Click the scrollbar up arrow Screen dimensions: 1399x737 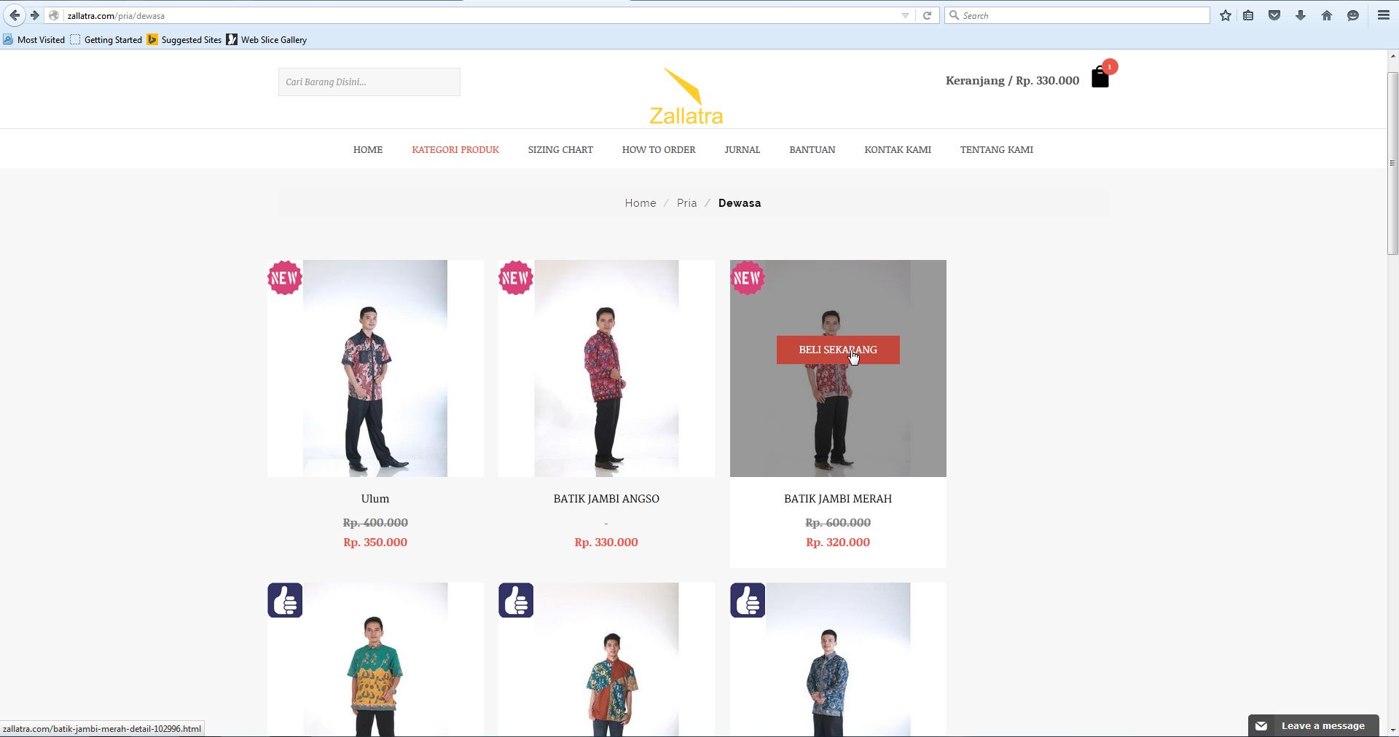pyautogui.click(x=1392, y=56)
